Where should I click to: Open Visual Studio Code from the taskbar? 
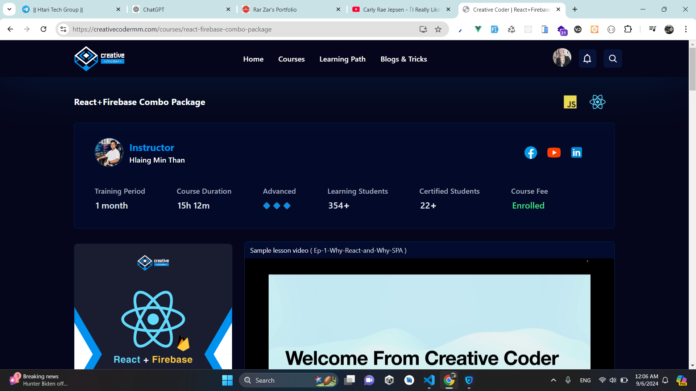coord(429,380)
